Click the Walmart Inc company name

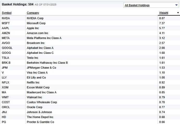(x=34, y=97)
